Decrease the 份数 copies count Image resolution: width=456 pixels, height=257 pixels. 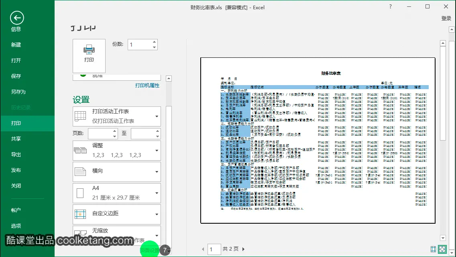(155, 47)
